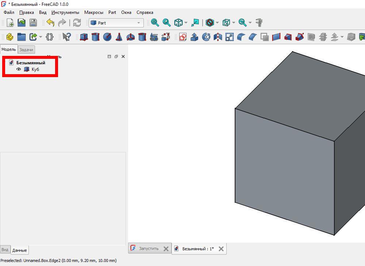Open the Part menu

pyautogui.click(x=112, y=12)
